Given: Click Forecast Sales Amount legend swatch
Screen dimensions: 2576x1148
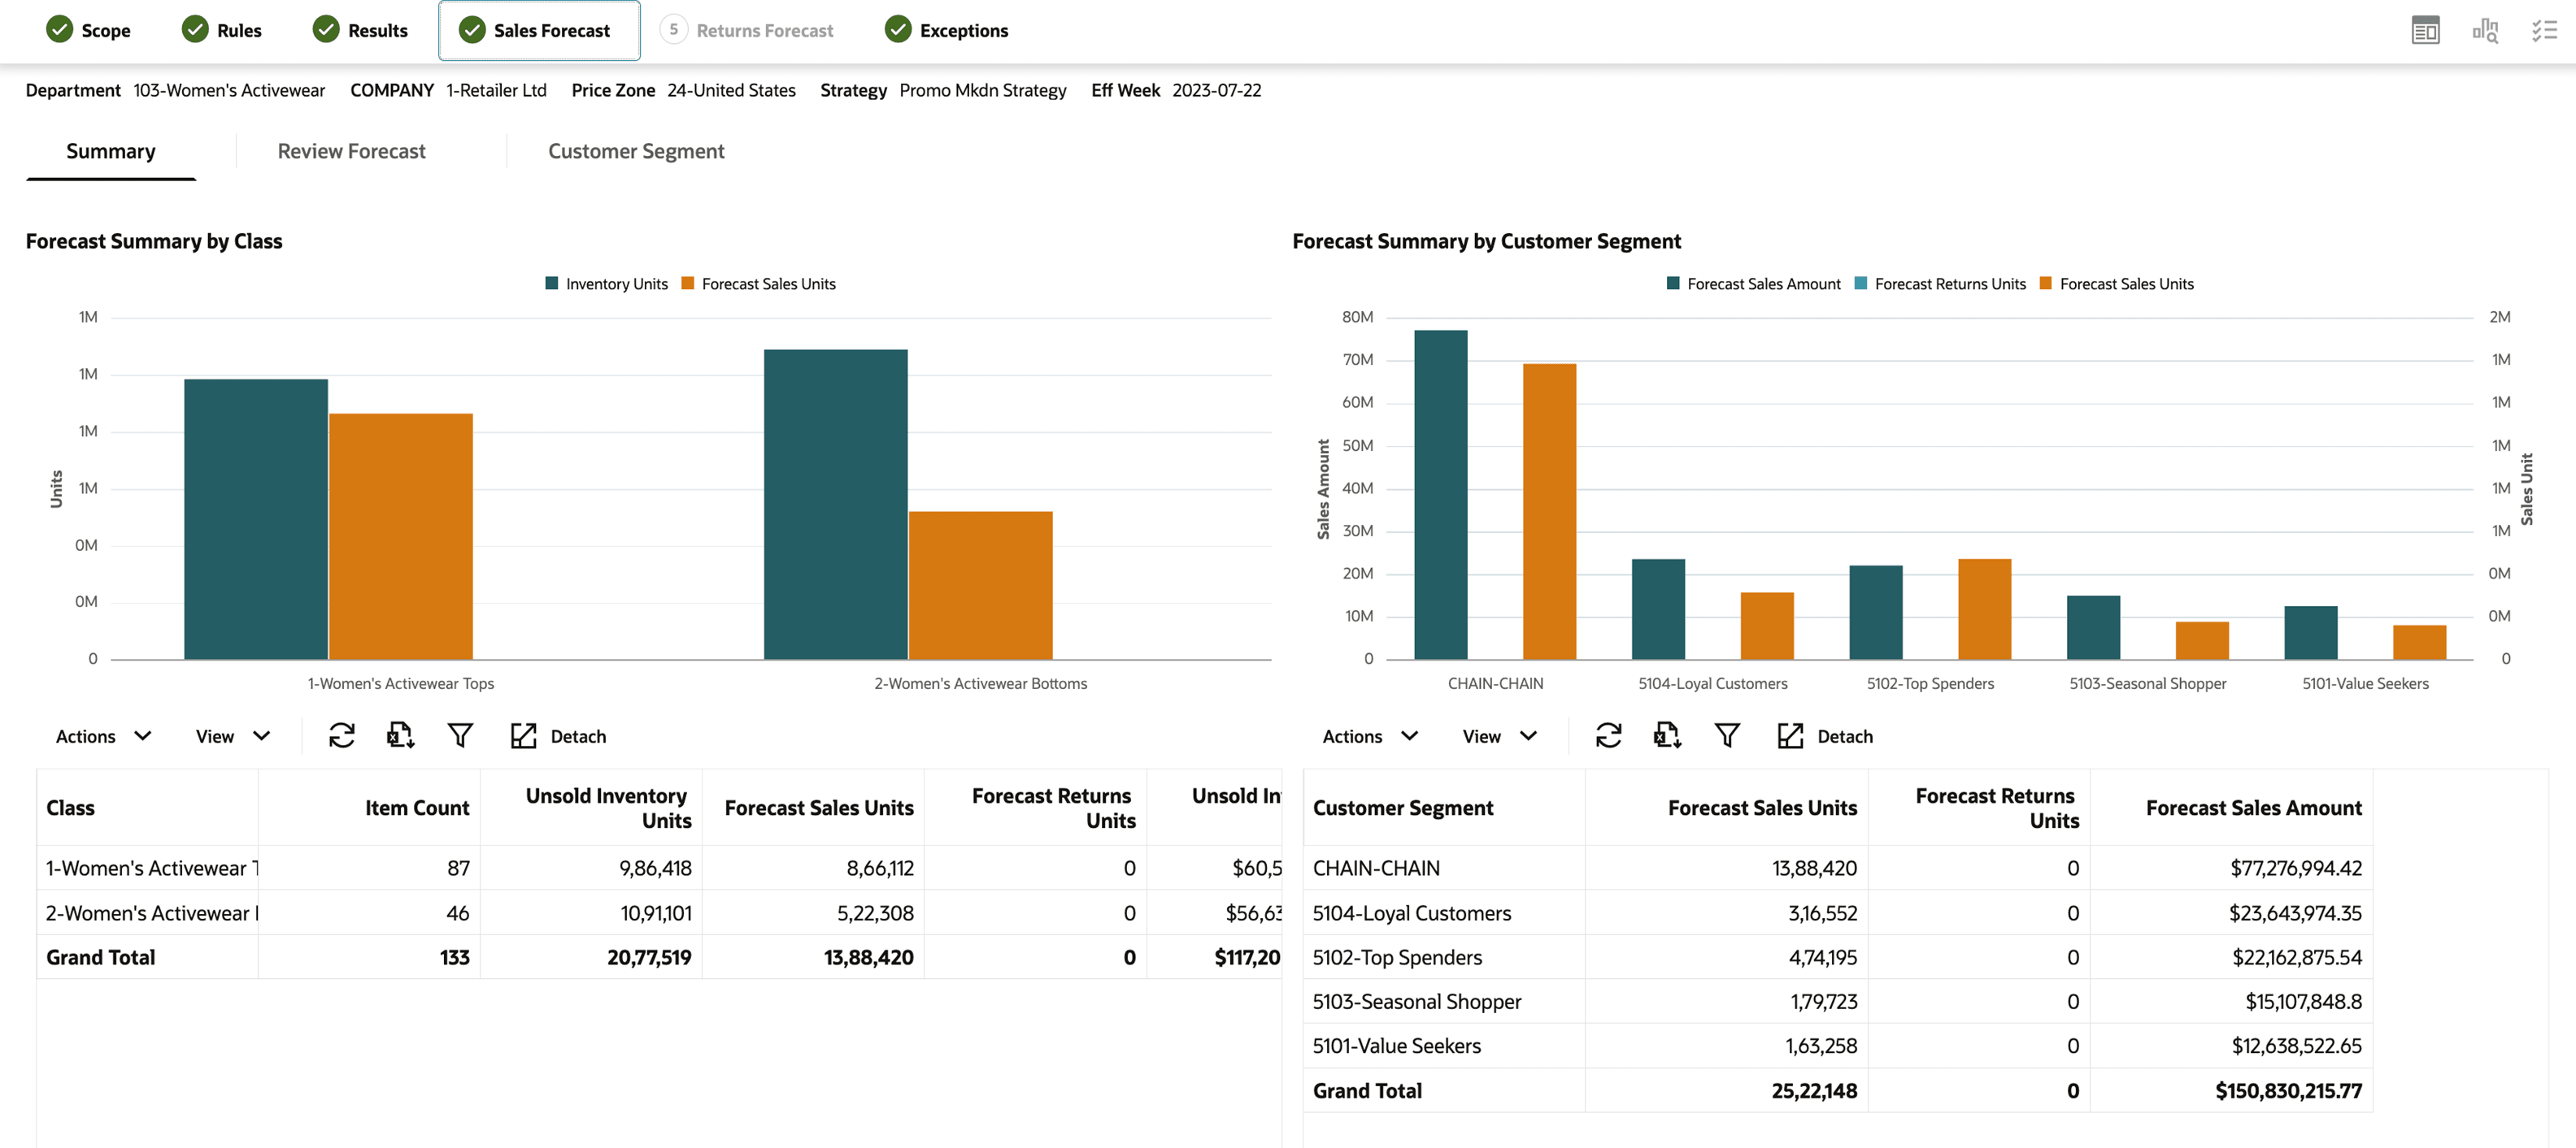Looking at the screenshot, I should coord(1673,284).
